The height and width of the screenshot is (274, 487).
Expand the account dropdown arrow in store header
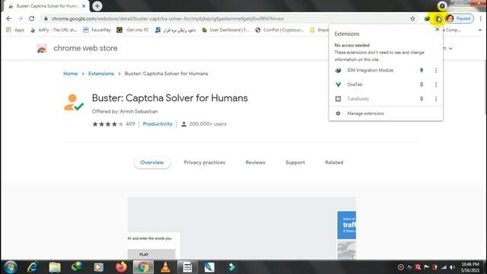click(450, 49)
